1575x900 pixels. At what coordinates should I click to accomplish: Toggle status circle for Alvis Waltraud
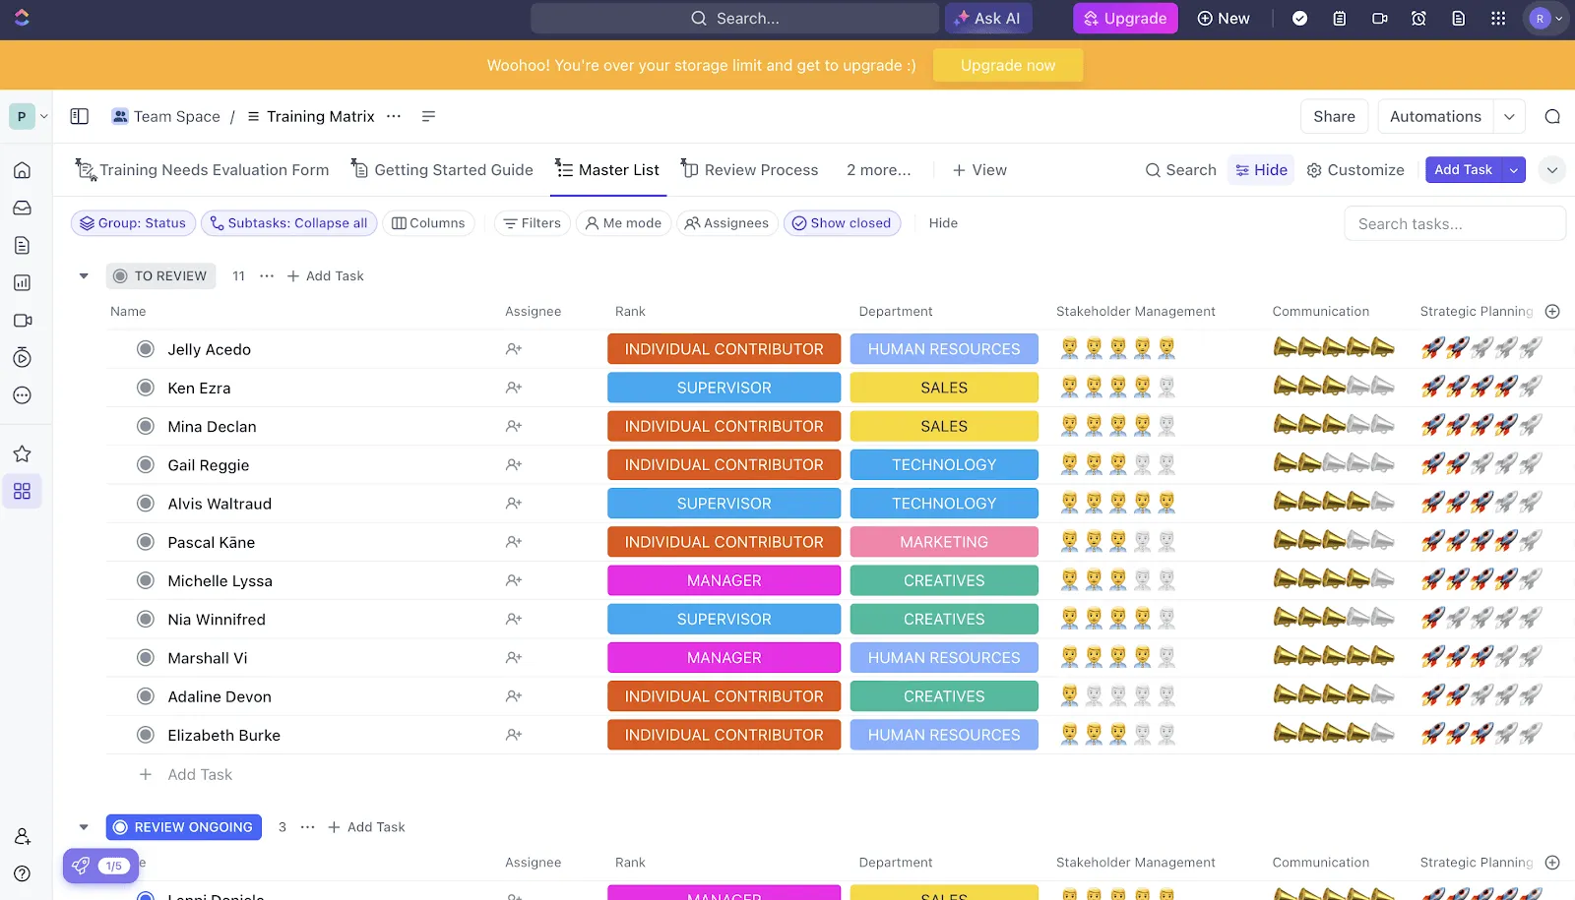coord(146,504)
